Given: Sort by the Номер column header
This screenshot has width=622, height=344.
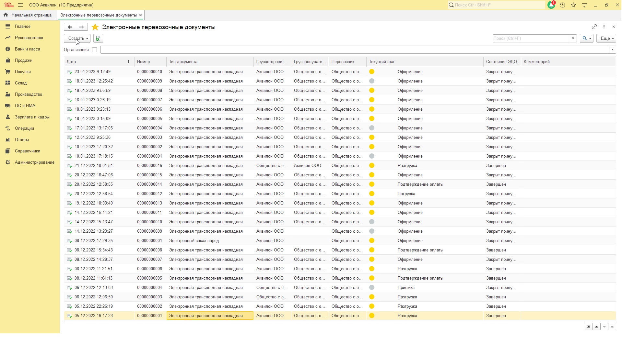Looking at the screenshot, I should 150,62.
